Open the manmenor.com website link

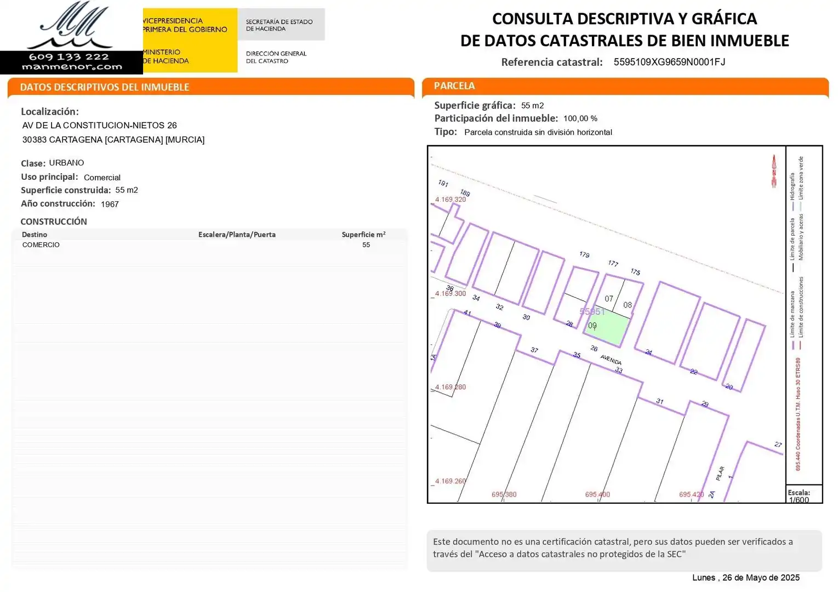[72, 67]
